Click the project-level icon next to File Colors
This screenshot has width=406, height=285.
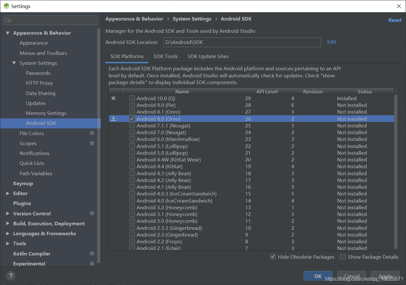(x=92, y=133)
